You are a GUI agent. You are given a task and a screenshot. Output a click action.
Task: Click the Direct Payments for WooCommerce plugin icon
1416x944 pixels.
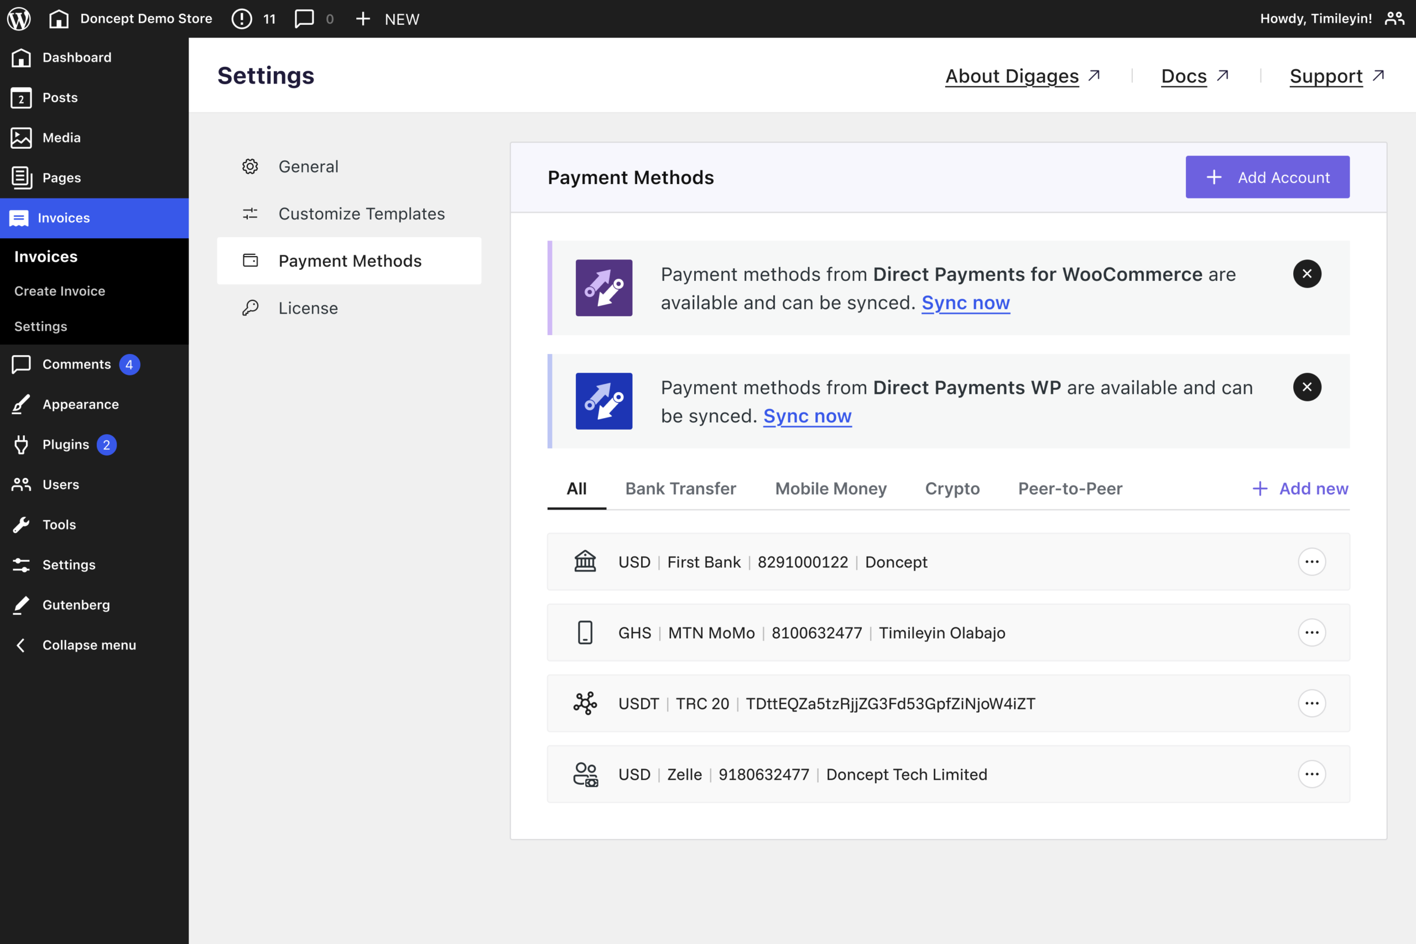(603, 288)
